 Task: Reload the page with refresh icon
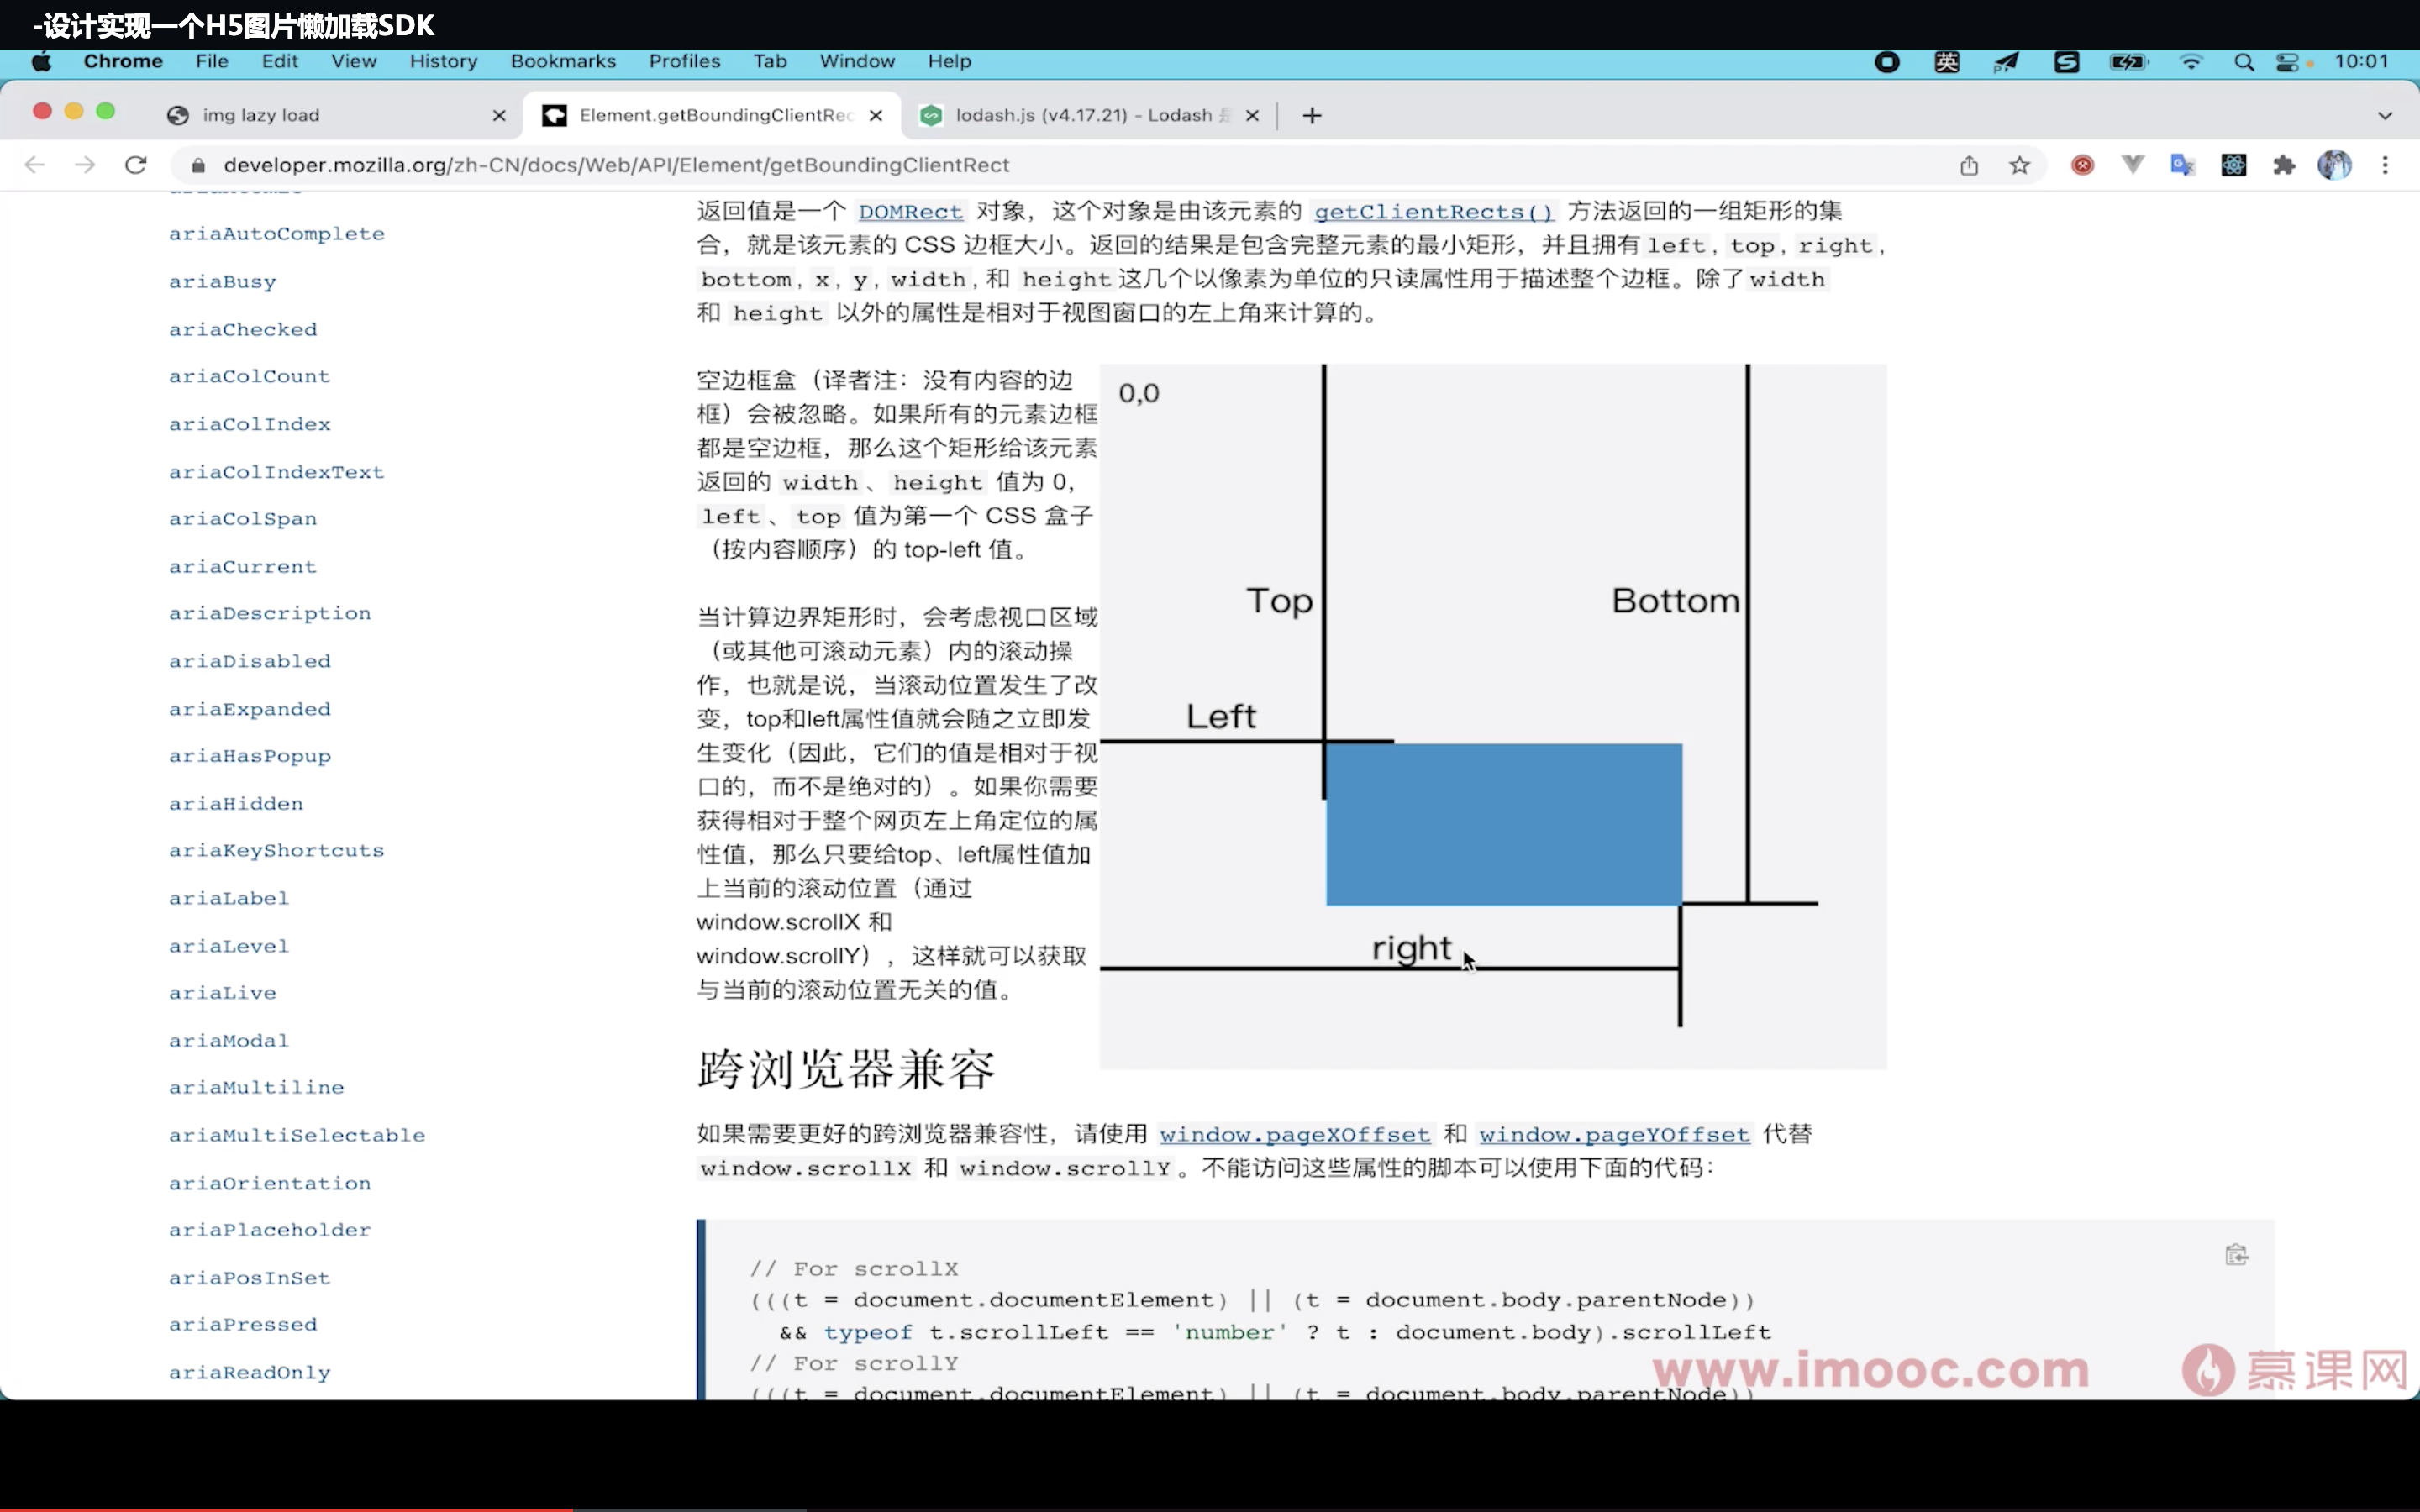point(136,165)
